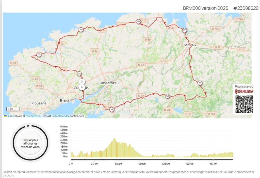Select the start point marker D
The image size is (260, 178).
point(82,82)
